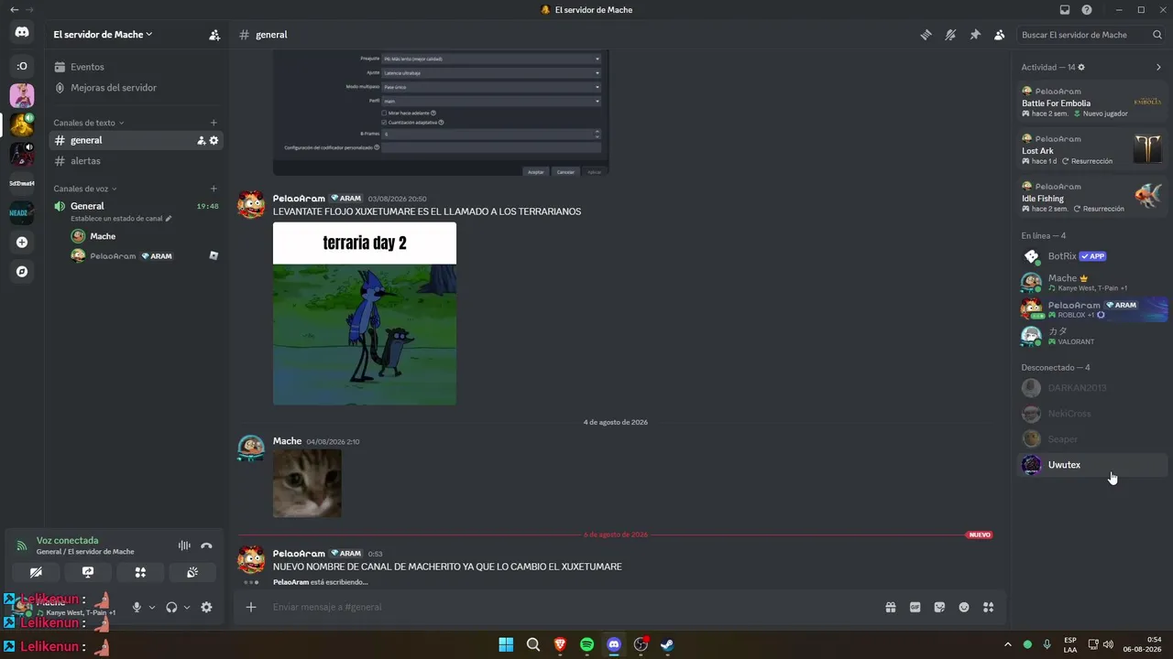Open the Discord help icon

[1087, 10]
